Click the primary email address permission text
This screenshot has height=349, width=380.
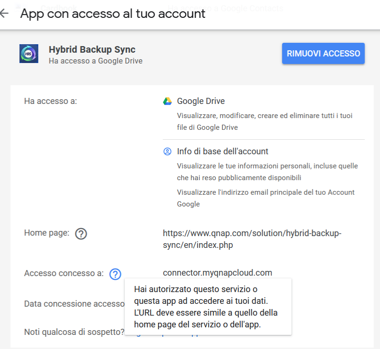click(x=266, y=198)
